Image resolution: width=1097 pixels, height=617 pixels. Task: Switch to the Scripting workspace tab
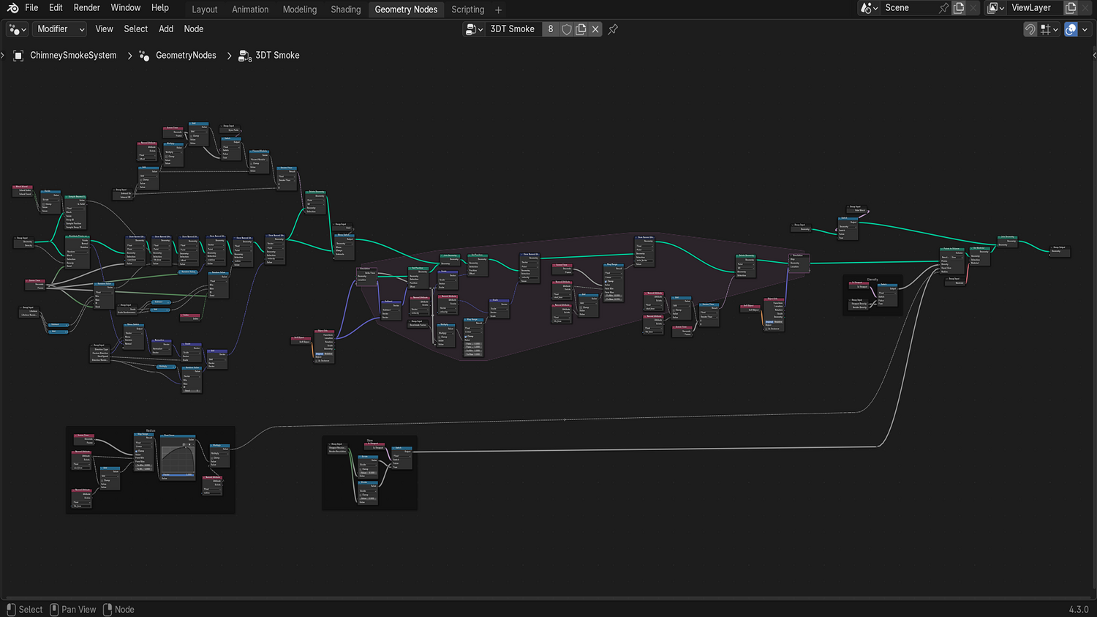click(468, 10)
